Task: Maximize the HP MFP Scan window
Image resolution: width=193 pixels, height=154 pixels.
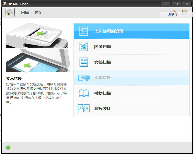Action: pyautogui.click(x=176, y=4)
